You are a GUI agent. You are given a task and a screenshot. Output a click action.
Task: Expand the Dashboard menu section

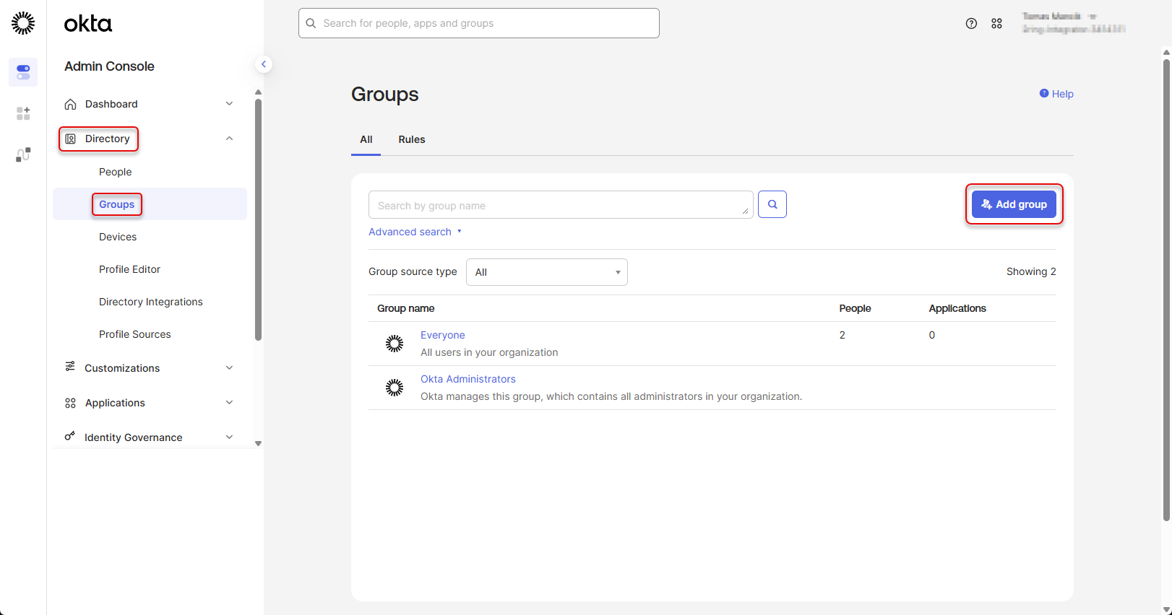click(x=229, y=104)
